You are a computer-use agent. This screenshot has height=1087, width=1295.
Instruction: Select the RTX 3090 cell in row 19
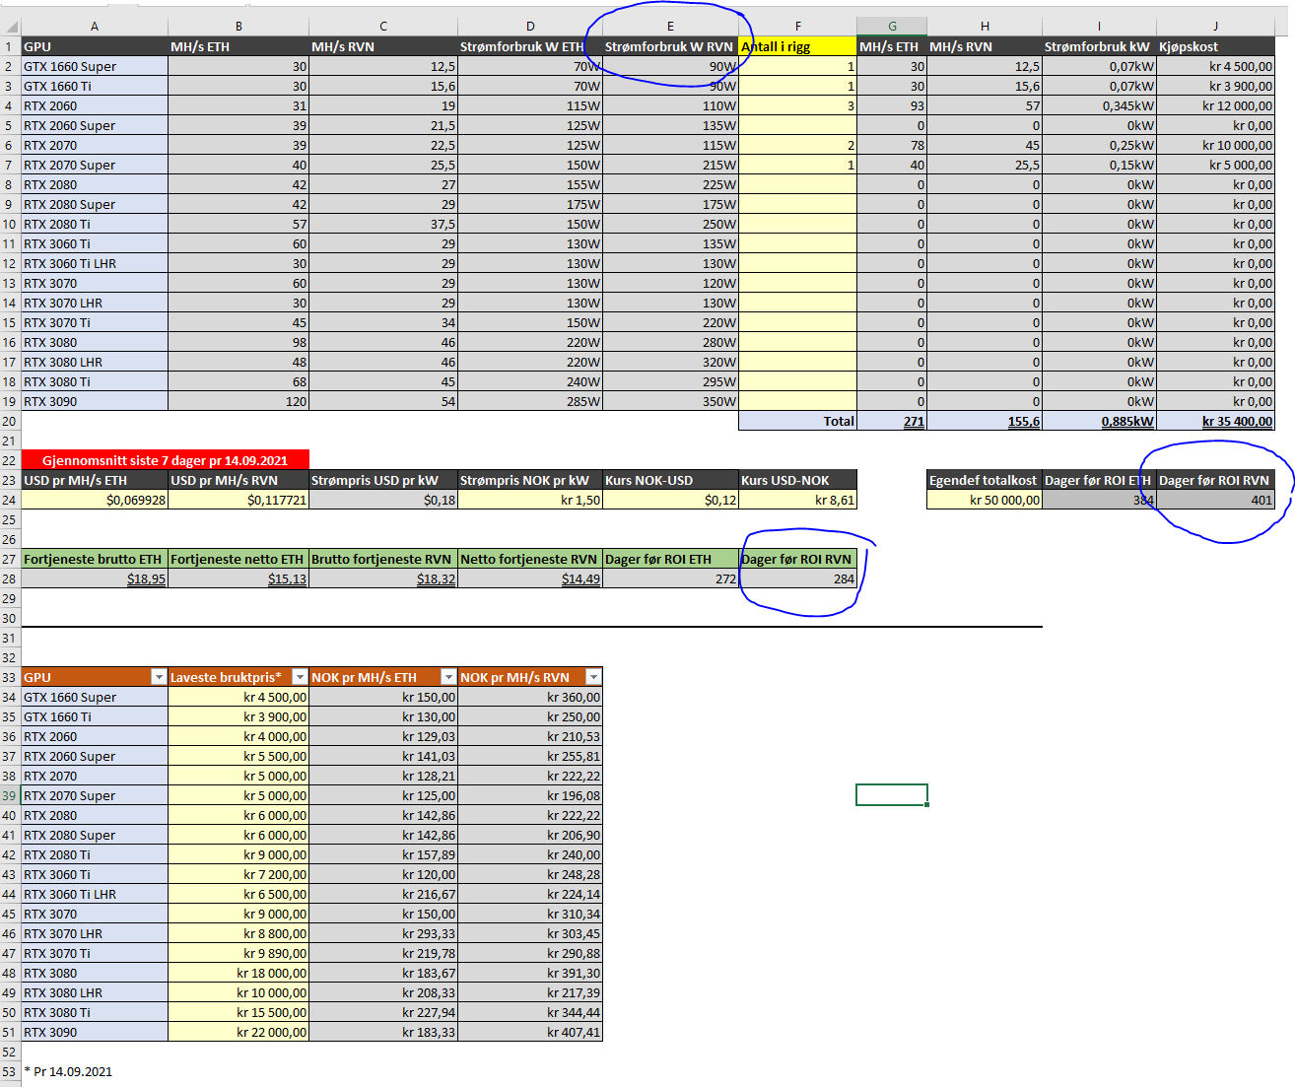pyautogui.click(x=95, y=401)
